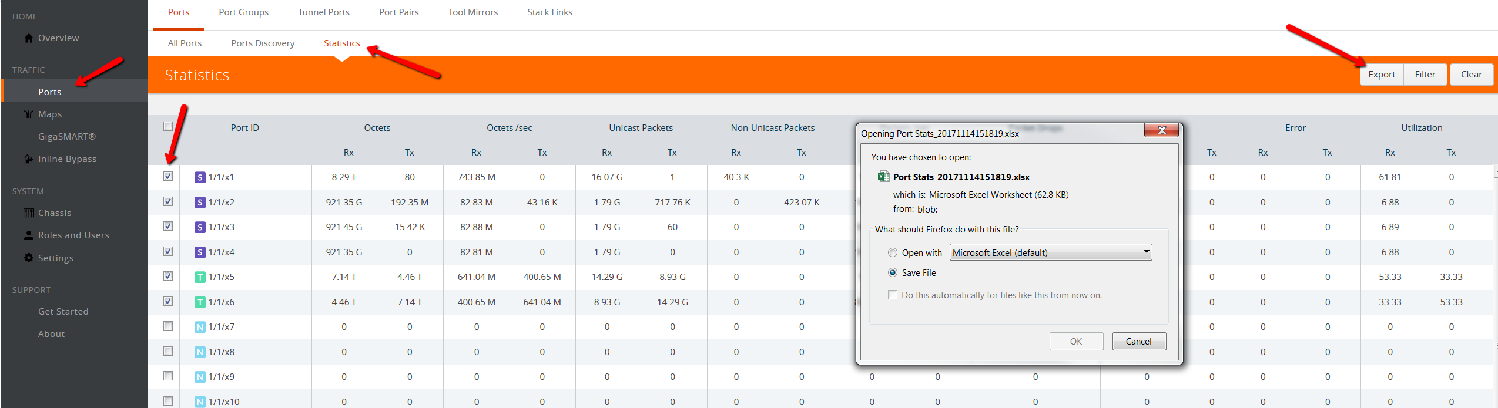The width and height of the screenshot is (1498, 408).
Task: Uncheck the checkbox for port 1/1/x3
Action: coord(168,226)
